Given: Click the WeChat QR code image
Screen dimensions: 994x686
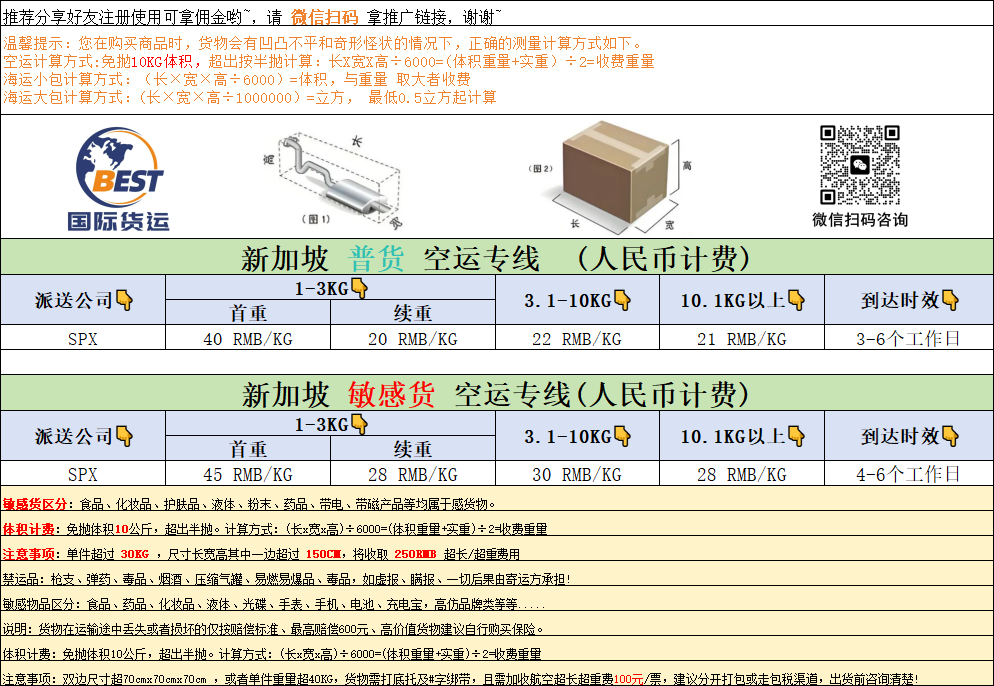Looking at the screenshot, I should [x=859, y=165].
